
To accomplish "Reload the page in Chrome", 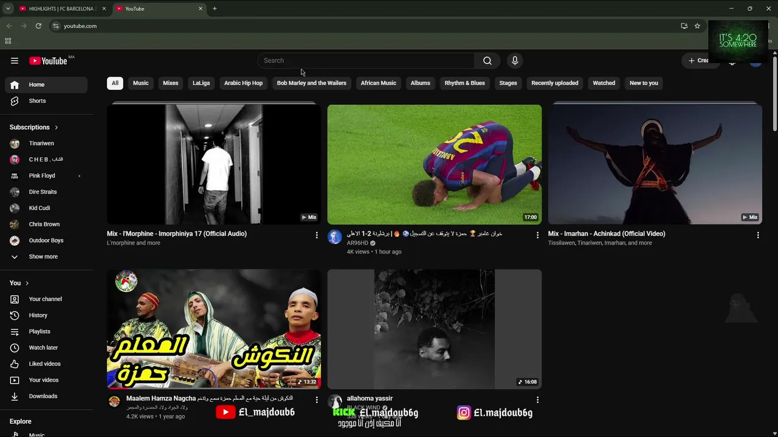I will coord(38,26).
